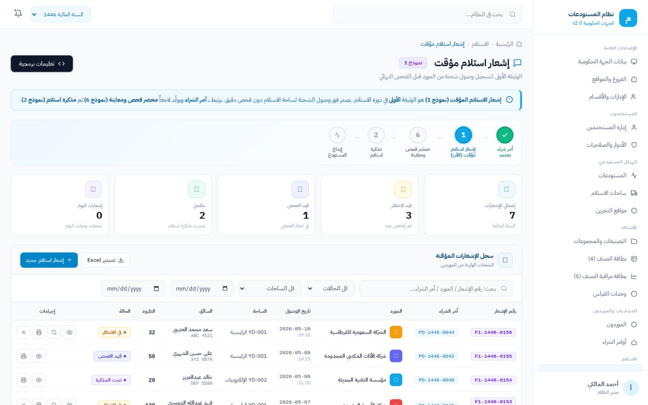Click the قيد الانتظار card icon
The height and width of the screenshot is (405, 648).
pos(403,189)
